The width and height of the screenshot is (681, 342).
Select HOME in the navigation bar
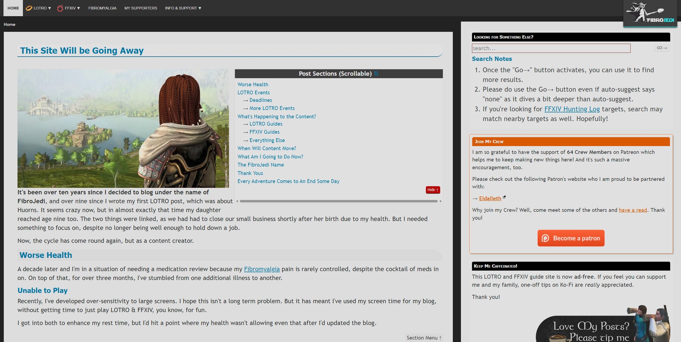[x=13, y=8]
